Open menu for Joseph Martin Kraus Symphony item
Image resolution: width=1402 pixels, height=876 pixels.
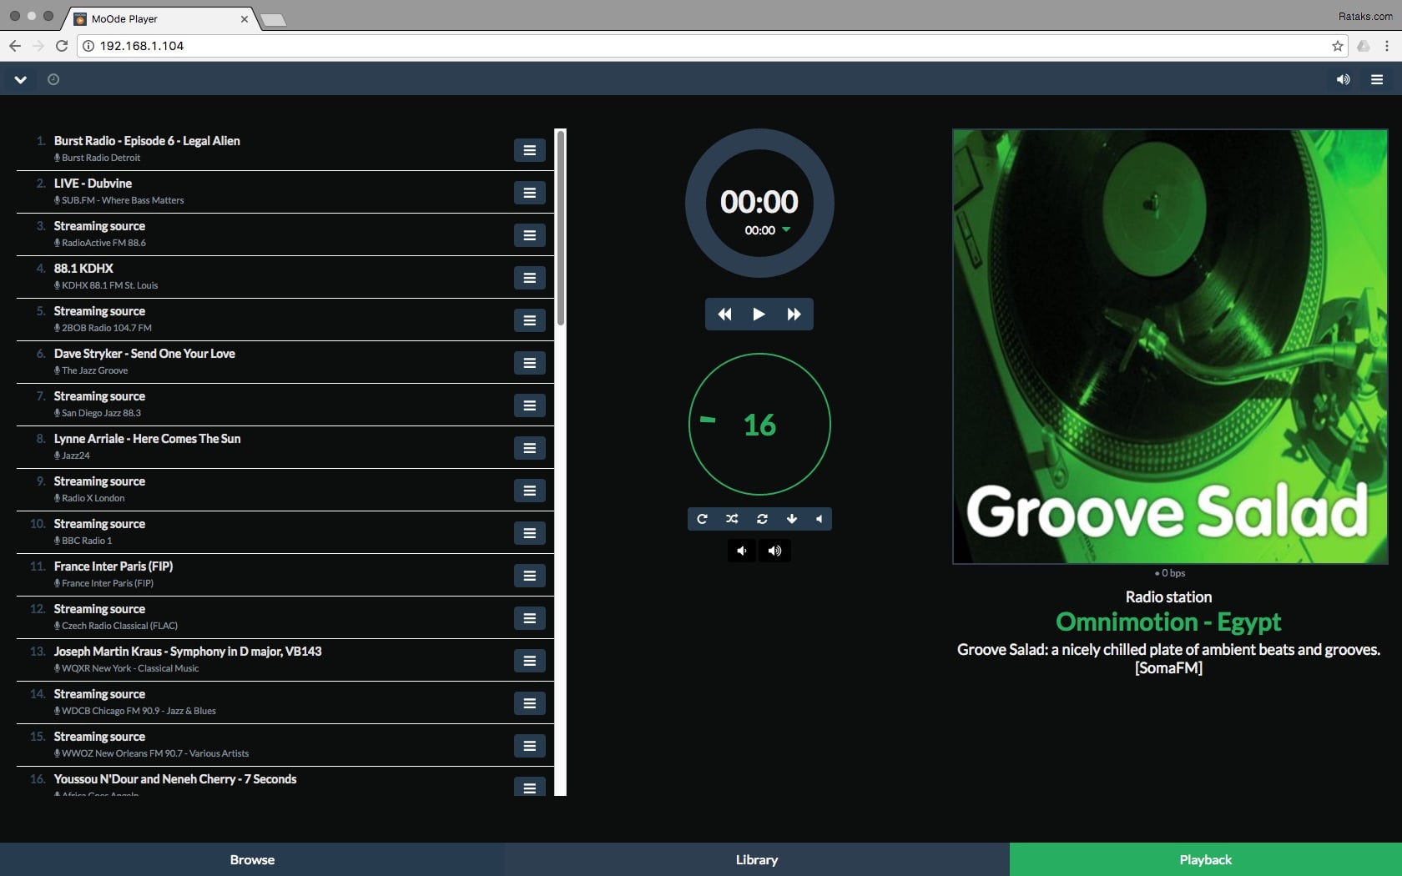coord(529,661)
